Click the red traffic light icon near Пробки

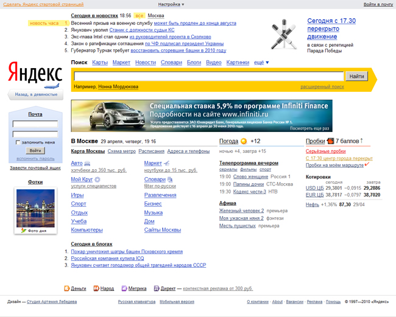click(330, 141)
